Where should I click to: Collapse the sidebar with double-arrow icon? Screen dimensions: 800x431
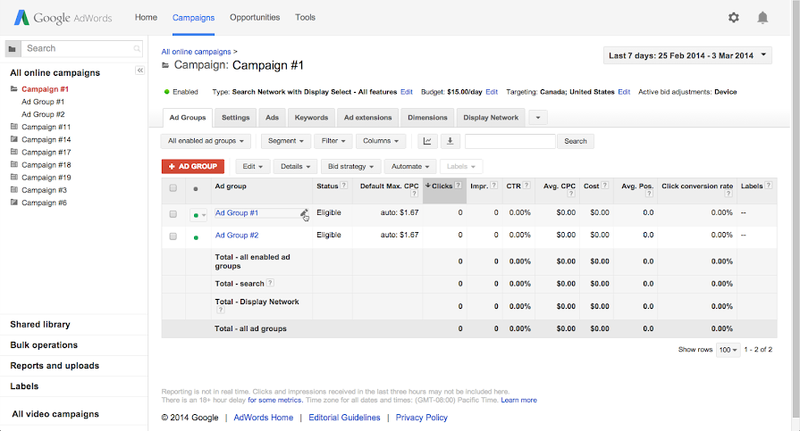[x=139, y=70]
